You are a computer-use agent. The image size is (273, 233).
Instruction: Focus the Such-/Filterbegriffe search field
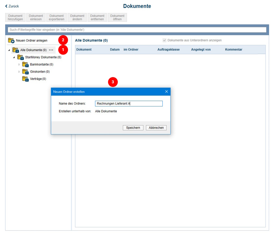click(137, 30)
